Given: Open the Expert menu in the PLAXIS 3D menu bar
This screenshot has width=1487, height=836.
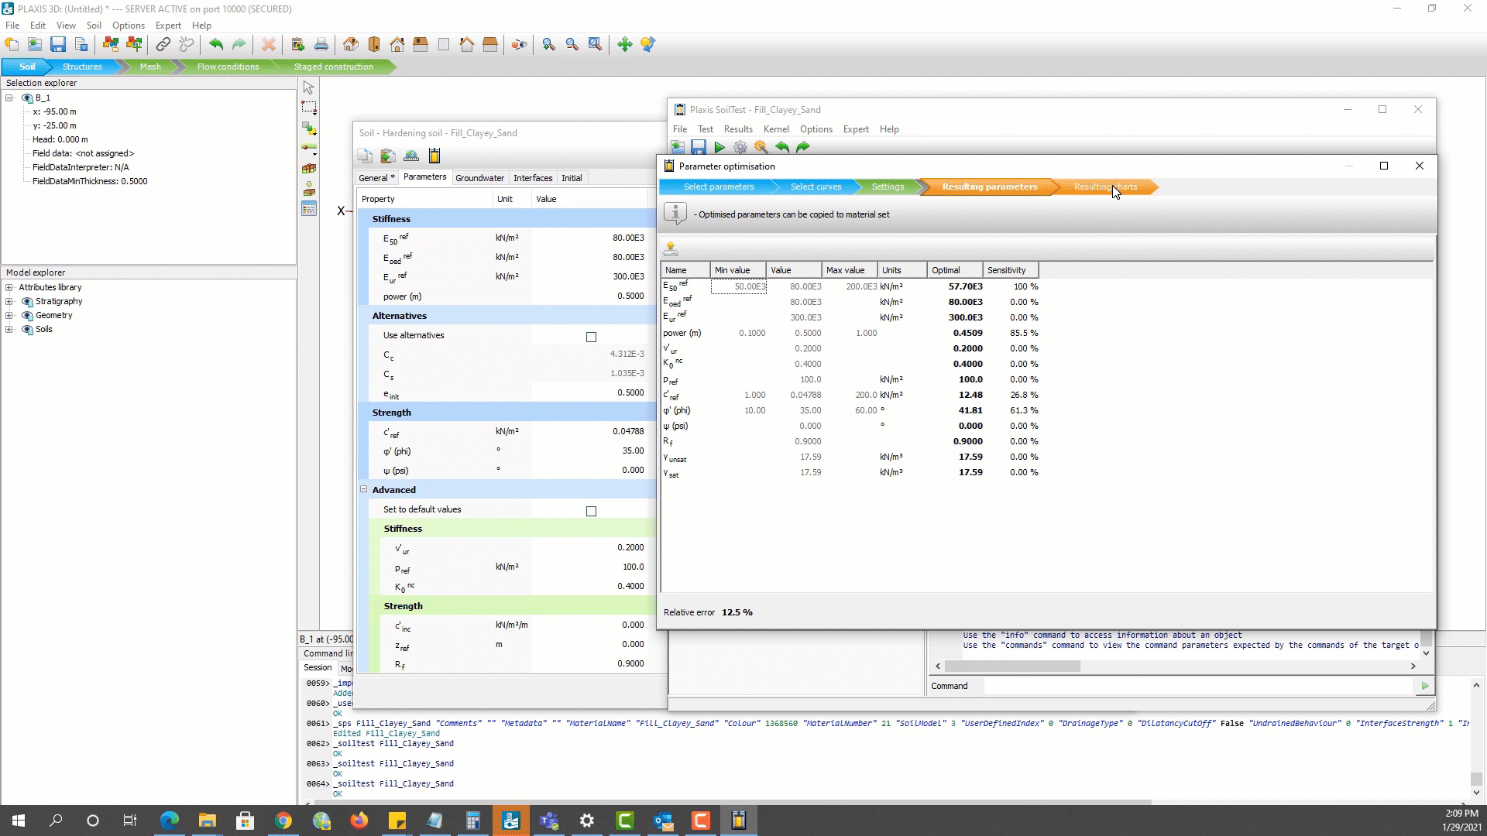Looking at the screenshot, I should 168,26.
